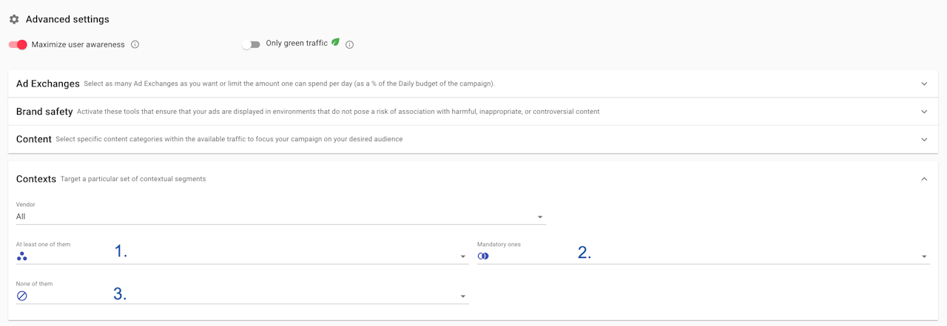
Task: Click info icon beside Only green traffic
Action: (x=349, y=44)
